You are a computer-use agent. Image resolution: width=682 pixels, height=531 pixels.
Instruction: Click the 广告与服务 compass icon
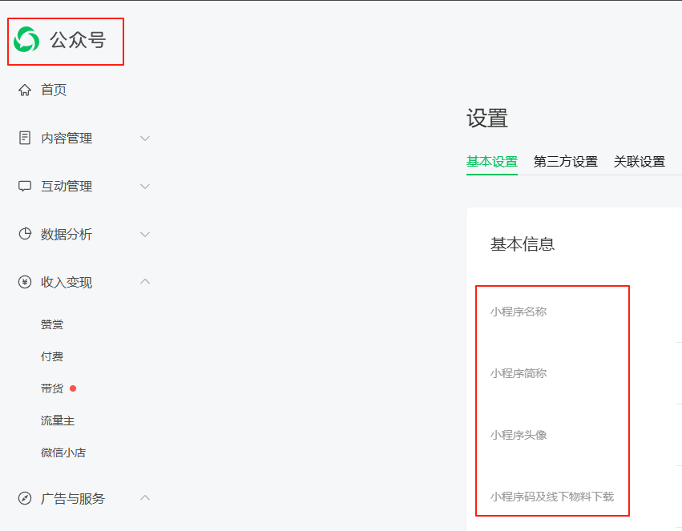tap(25, 498)
